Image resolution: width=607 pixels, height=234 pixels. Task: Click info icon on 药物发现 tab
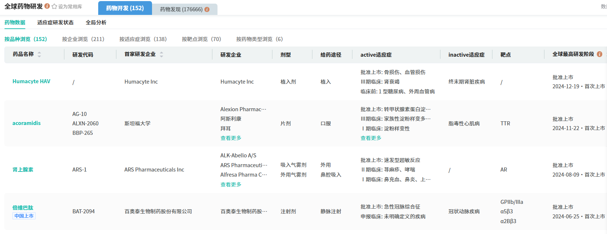[207, 9]
